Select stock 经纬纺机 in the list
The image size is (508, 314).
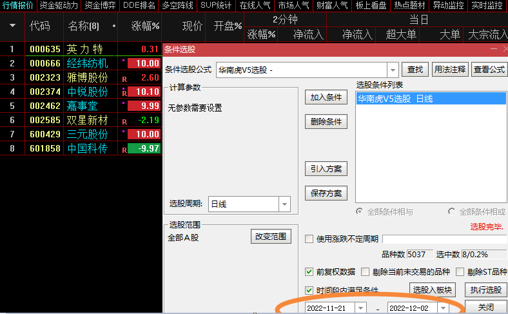click(x=87, y=63)
